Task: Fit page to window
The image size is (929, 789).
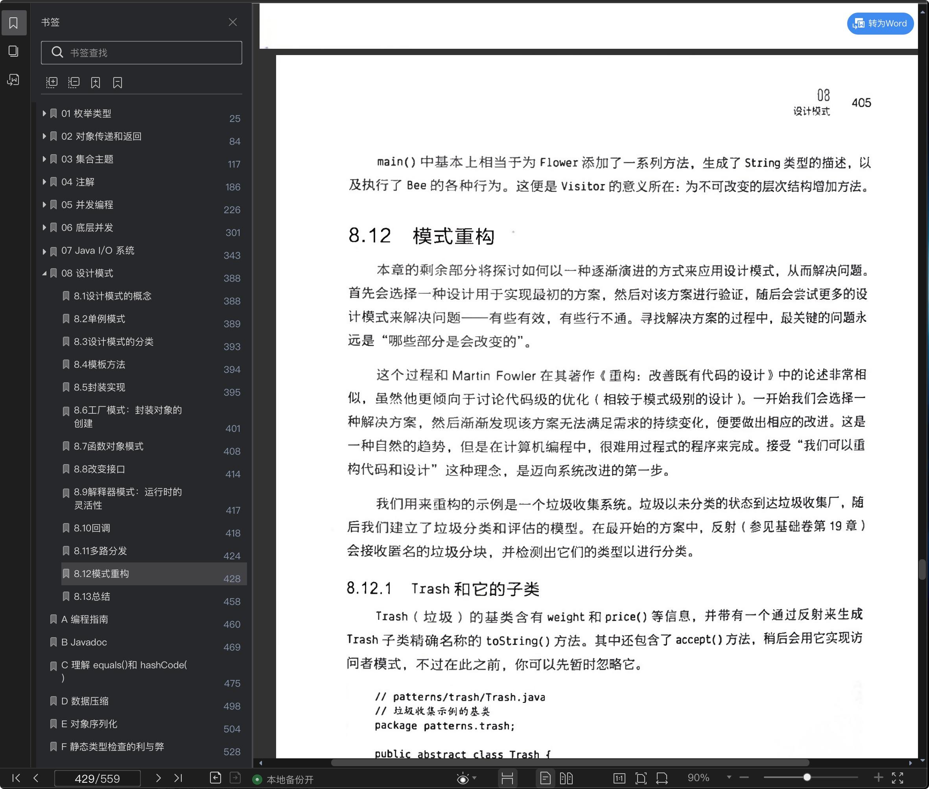Action: tap(641, 778)
